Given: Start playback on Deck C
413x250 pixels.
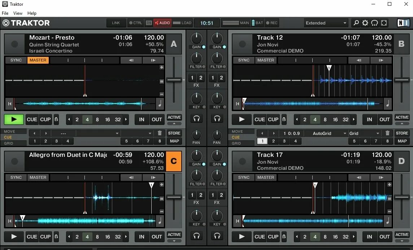Looking at the screenshot, I should [x=14, y=237].
